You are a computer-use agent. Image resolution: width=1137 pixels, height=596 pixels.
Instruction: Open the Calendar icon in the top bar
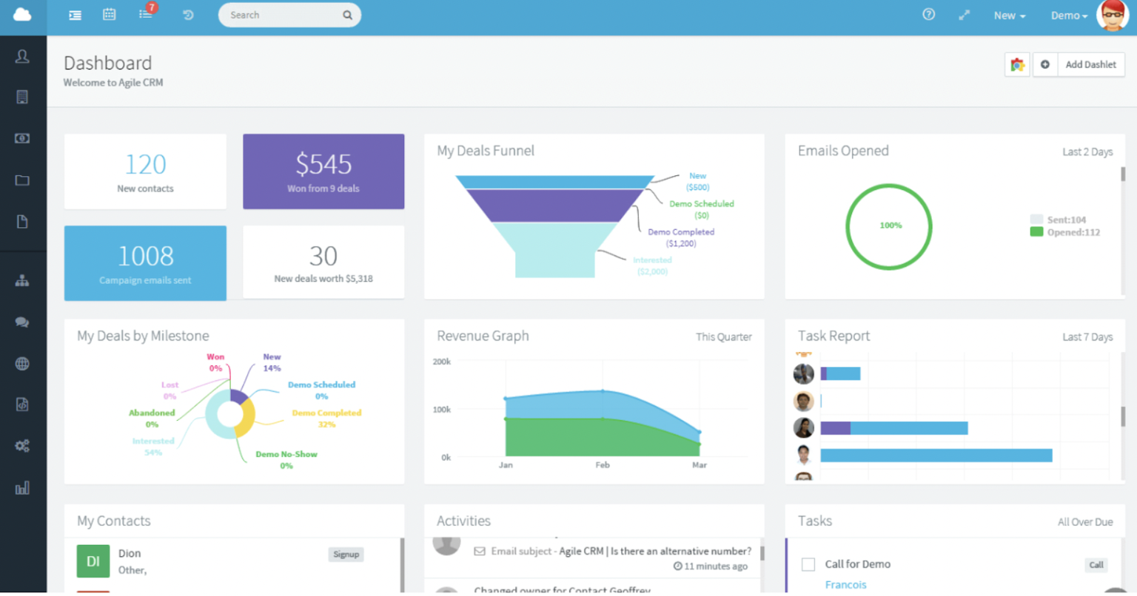click(x=109, y=15)
